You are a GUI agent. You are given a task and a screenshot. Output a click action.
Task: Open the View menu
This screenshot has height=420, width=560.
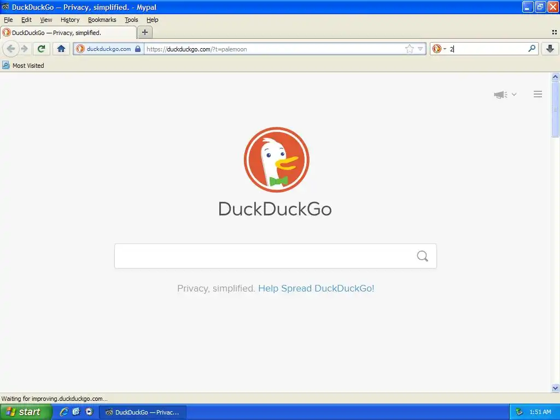coord(46,20)
